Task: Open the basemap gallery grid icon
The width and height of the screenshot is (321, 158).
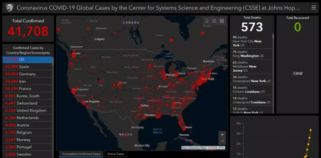Action: [222, 21]
